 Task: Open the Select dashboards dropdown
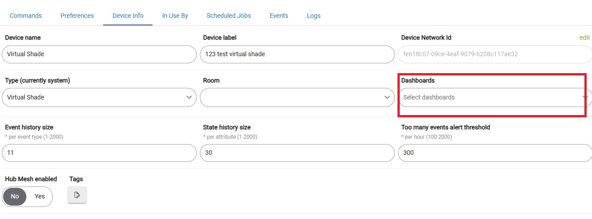click(x=495, y=97)
